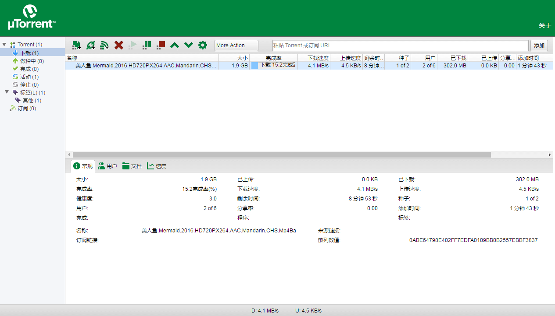Image resolution: width=555 pixels, height=316 pixels.
Task: Stop the torrent with red square icon
Action: [161, 45]
